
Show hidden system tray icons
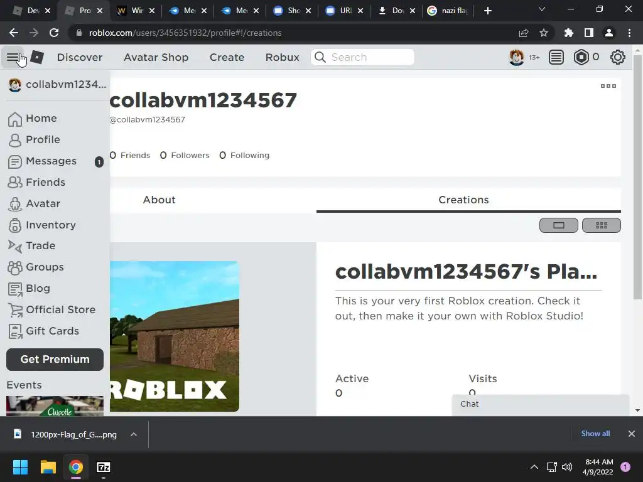tap(534, 467)
